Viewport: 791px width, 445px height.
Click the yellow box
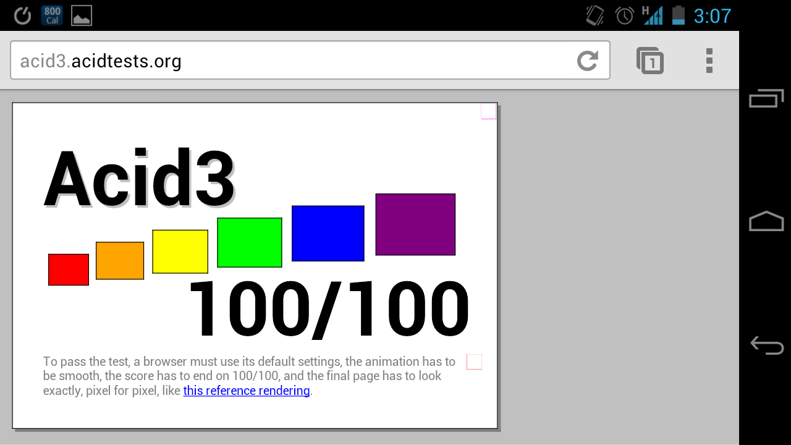180,252
